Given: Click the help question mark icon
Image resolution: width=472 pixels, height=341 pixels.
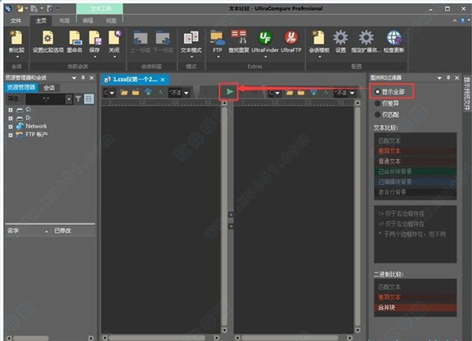Looking at the screenshot, I should 463,20.
